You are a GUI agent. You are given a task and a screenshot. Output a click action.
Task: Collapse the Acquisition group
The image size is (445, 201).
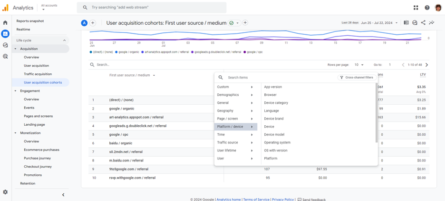pyautogui.click(x=15, y=49)
